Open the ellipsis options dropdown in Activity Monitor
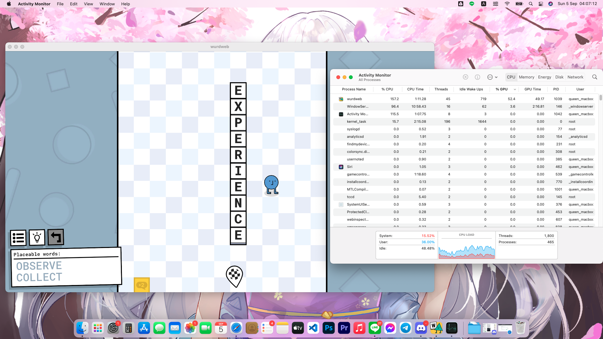This screenshot has width=603, height=339. coord(492,77)
